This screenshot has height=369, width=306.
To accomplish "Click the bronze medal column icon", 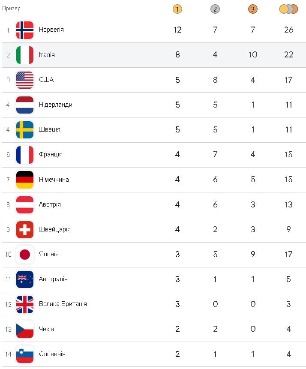I will [x=253, y=9].
